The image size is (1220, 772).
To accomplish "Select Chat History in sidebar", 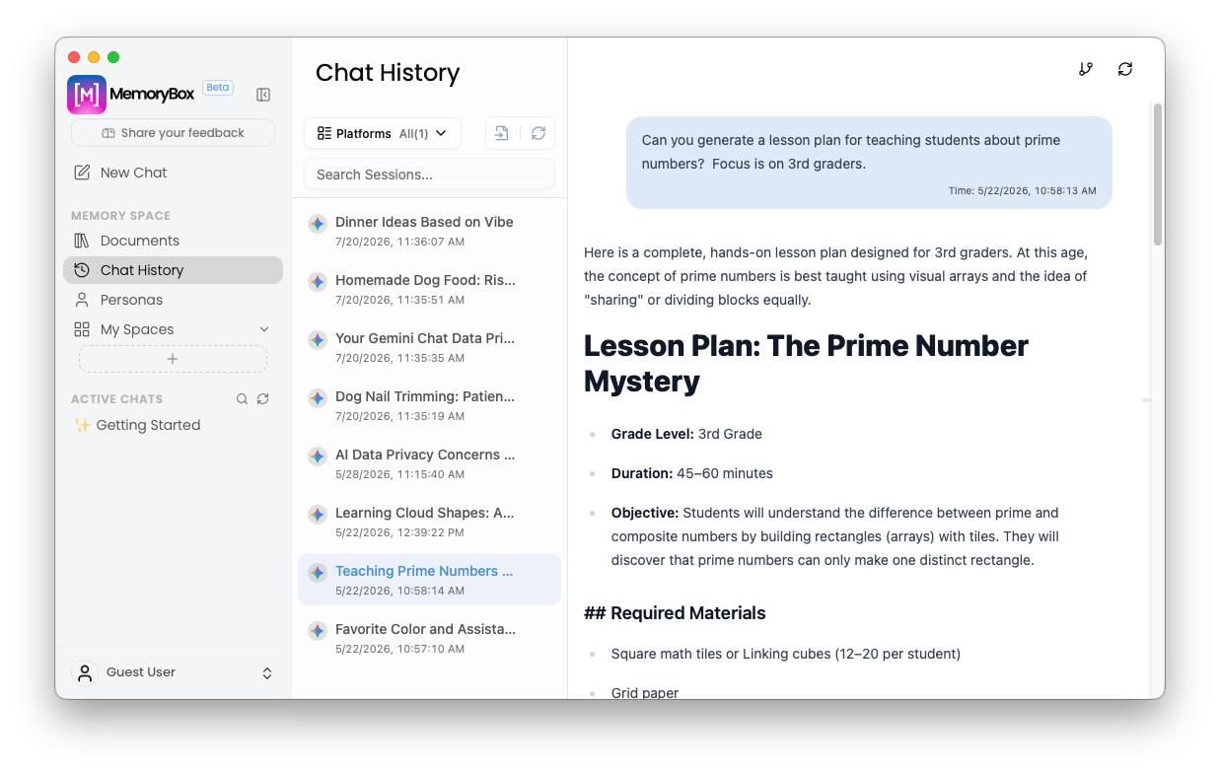I will tap(173, 270).
